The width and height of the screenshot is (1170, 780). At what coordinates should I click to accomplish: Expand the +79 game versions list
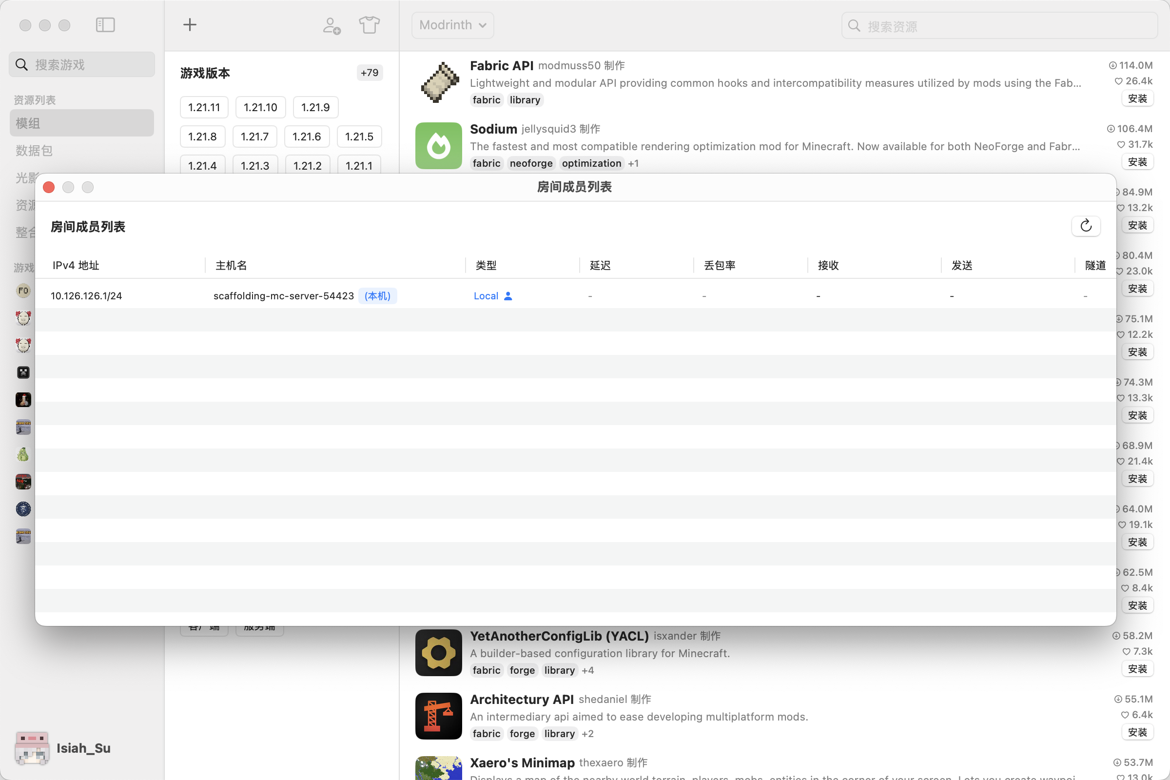tap(369, 73)
